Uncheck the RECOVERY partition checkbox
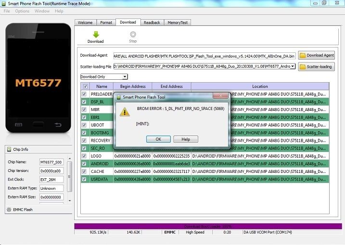This screenshot has width=345, height=245. (84, 140)
